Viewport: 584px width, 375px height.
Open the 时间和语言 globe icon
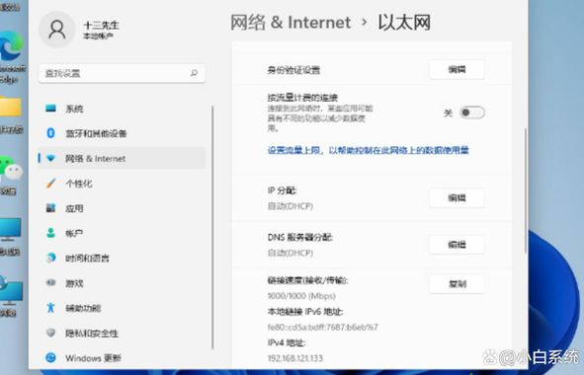(50, 258)
